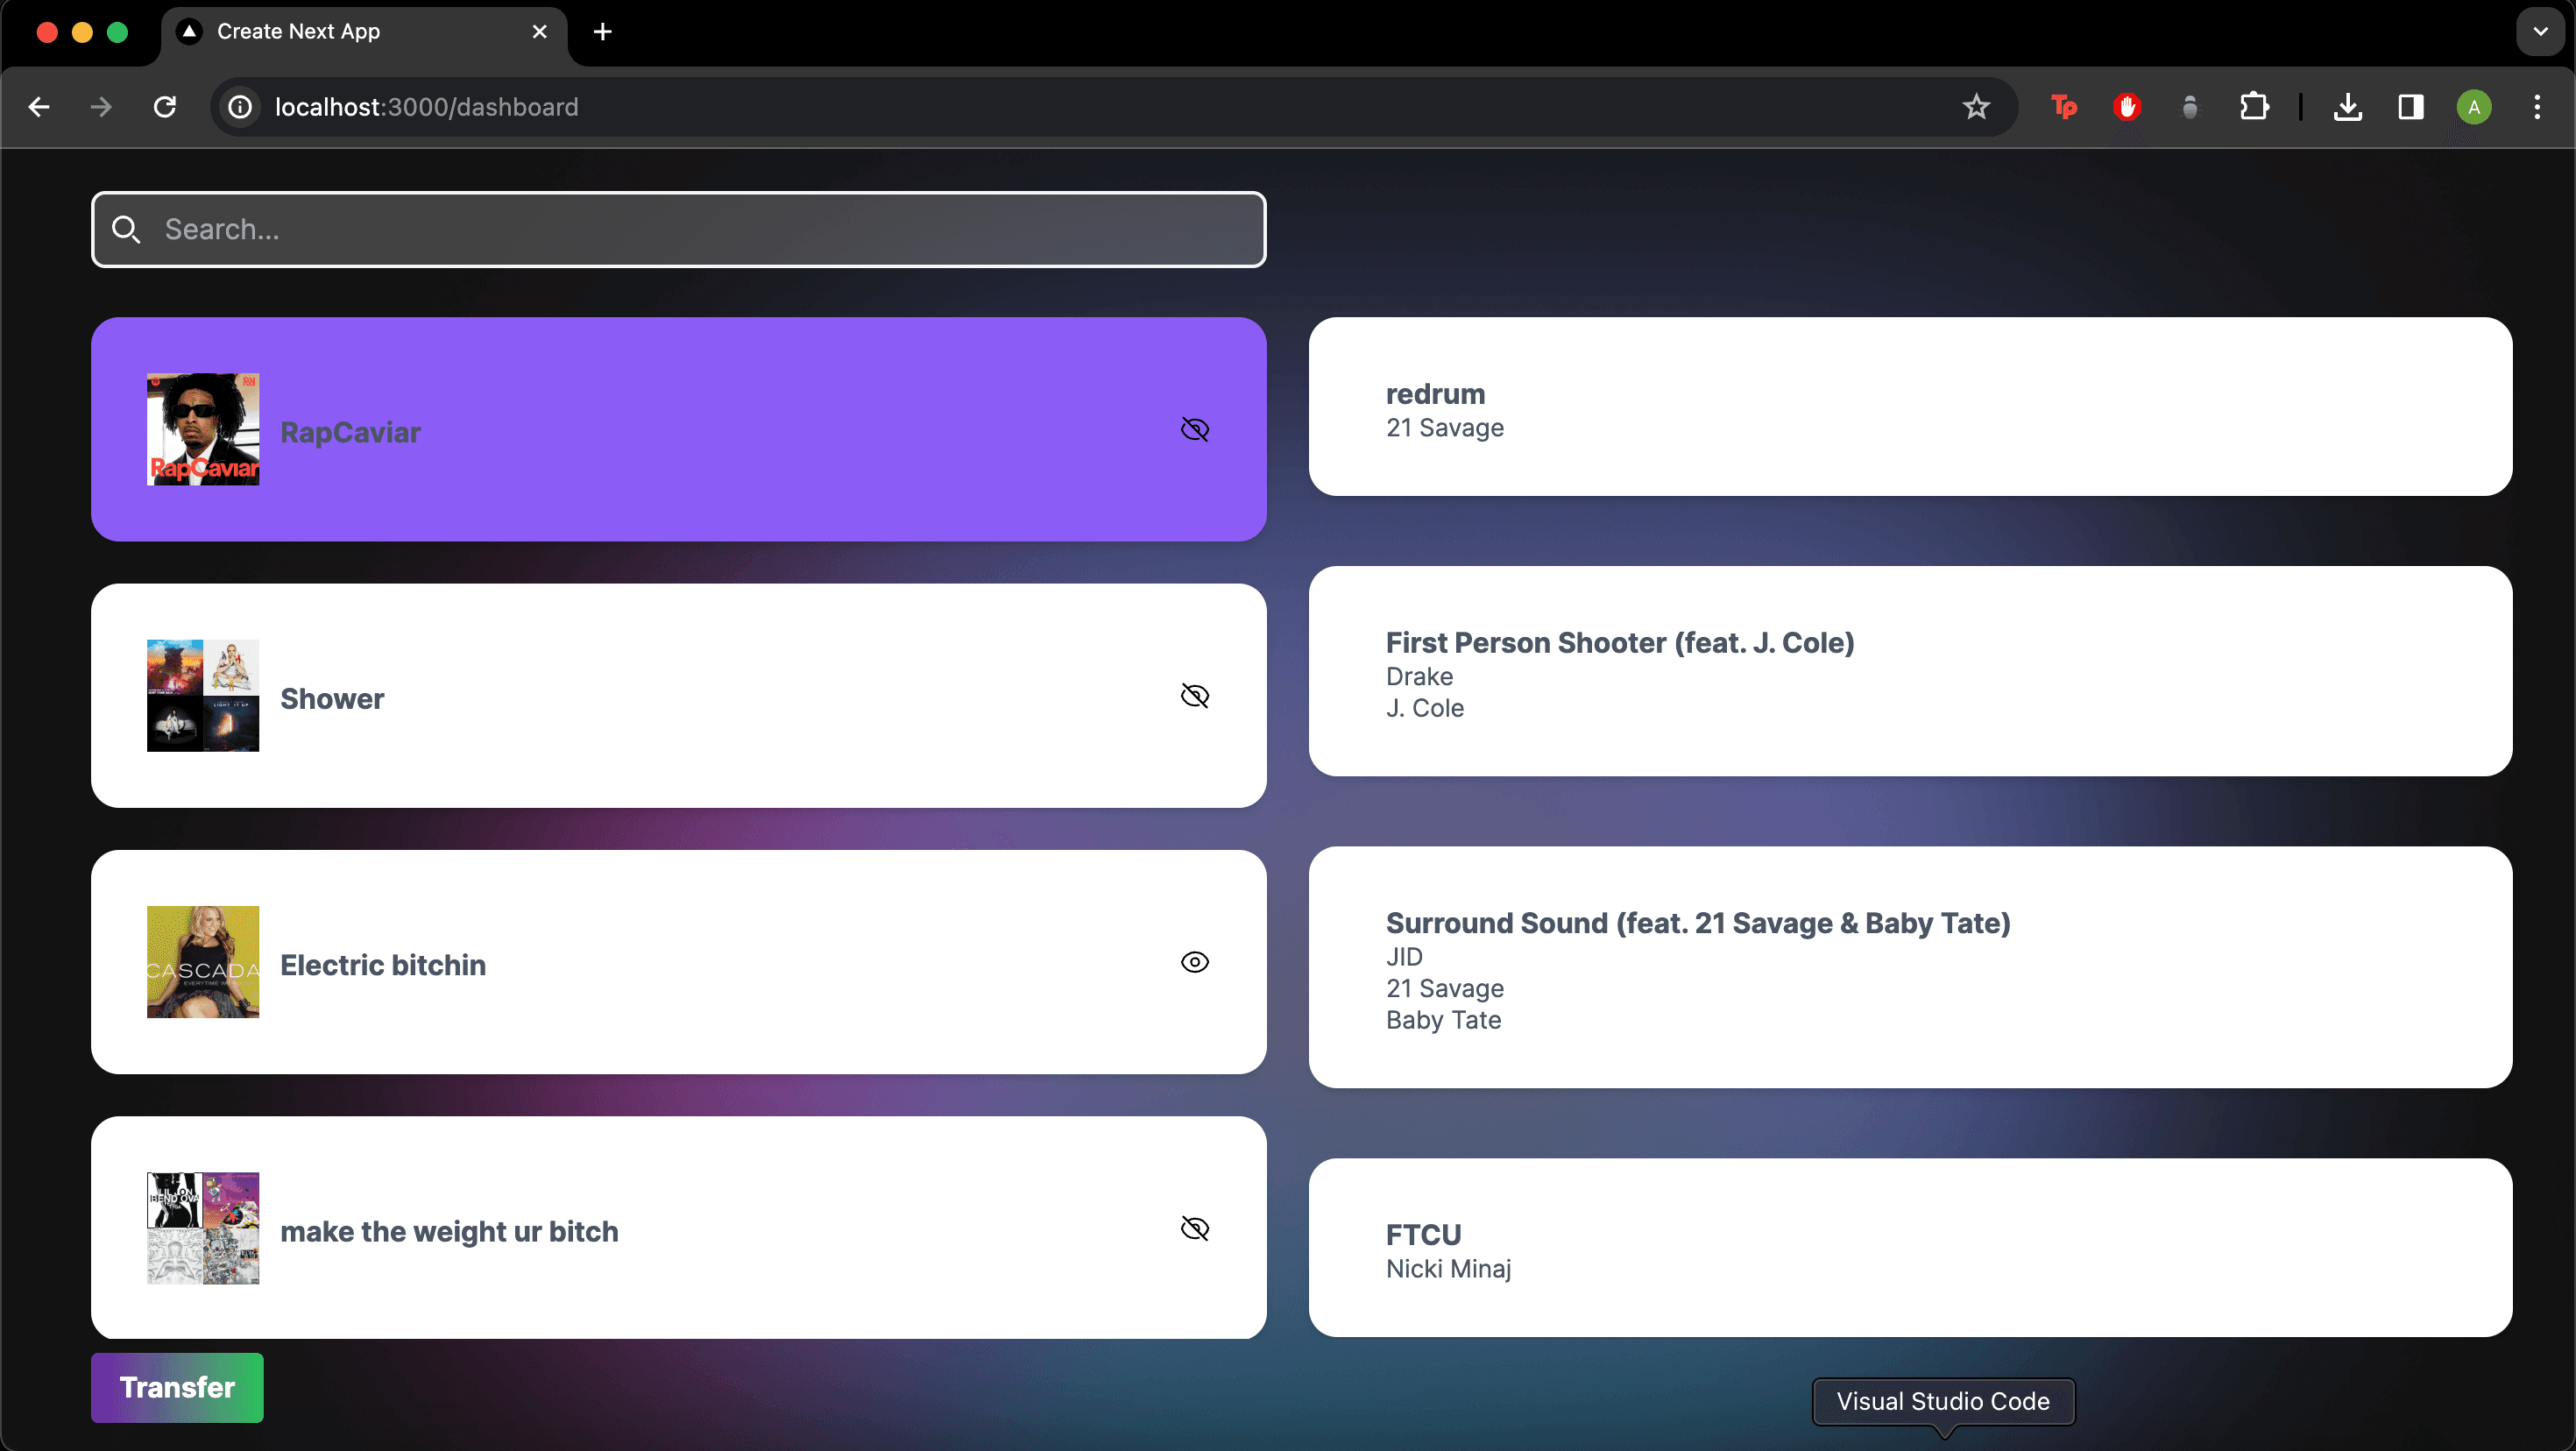Open the browser downloads icon
The image size is (2576, 1451).
(x=2348, y=107)
